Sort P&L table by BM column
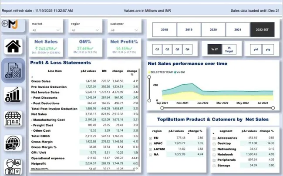283x176 pixels. pos(104,71)
